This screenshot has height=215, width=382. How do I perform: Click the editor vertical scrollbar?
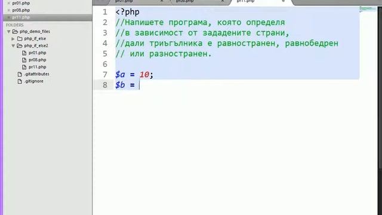[x=380, y=88]
